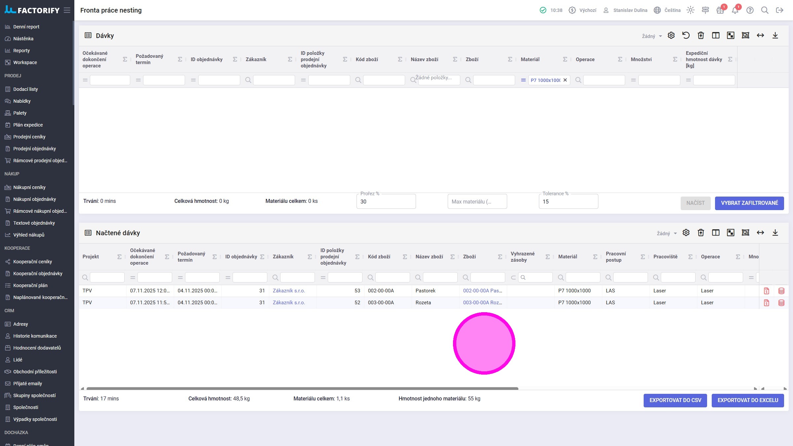Screen dimensions: 793x446
Task: Open Prodejní objednávky in sidebar
Action: 34,149
